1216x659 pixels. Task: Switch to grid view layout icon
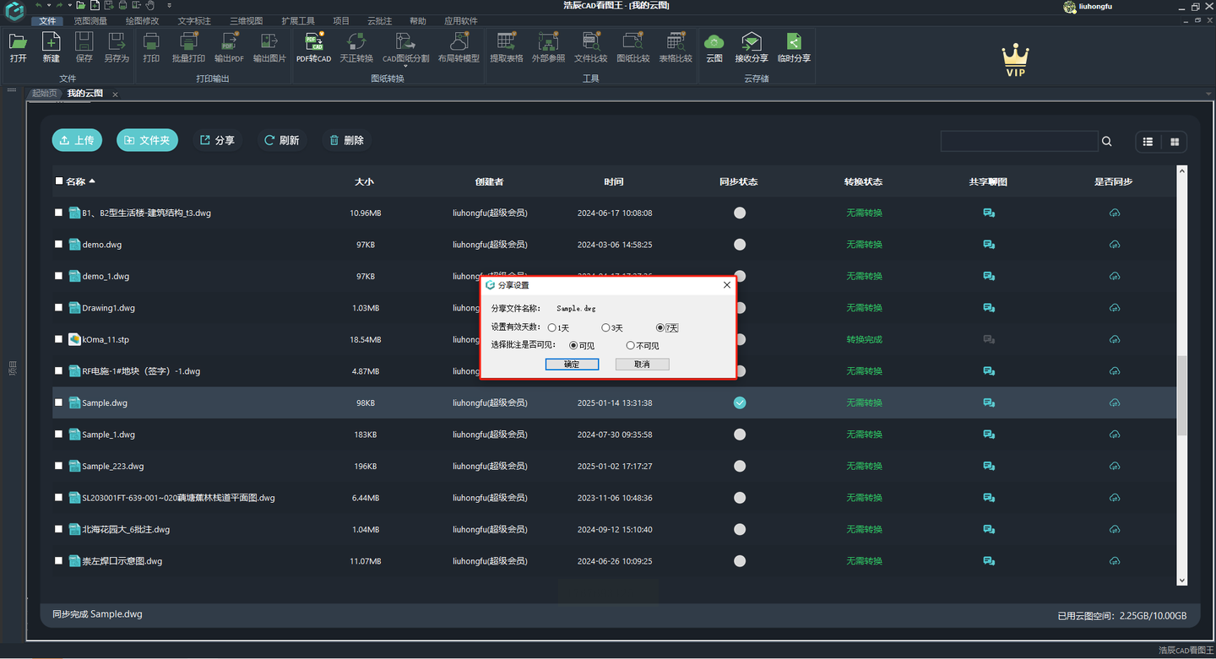[1174, 142]
